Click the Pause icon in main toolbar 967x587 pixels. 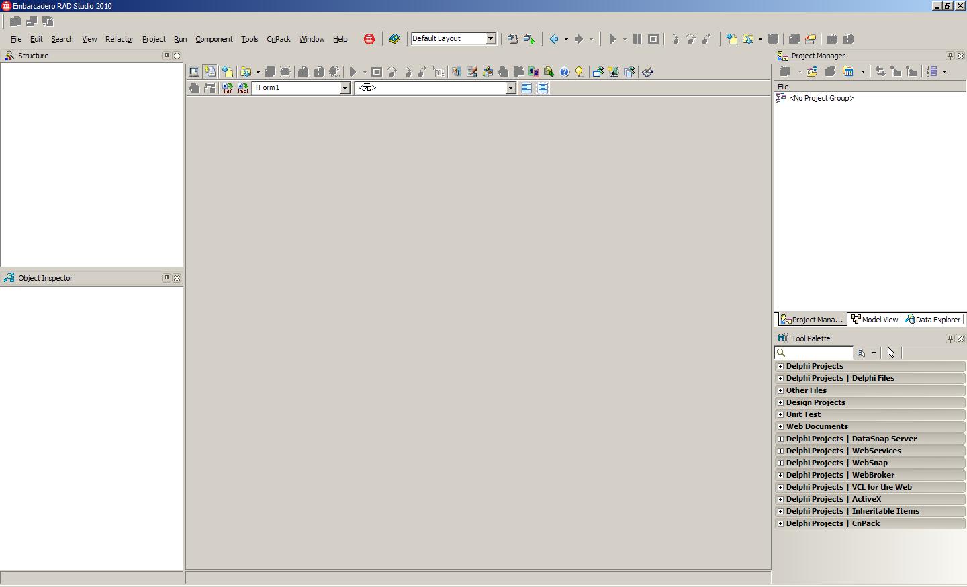pyautogui.click(x=637, y=39)
